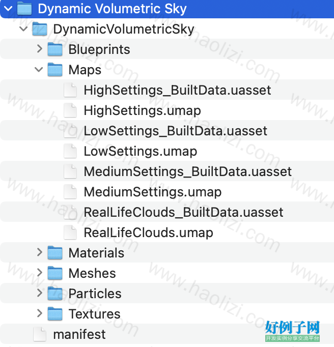Collapse the Maps folder chevron
334x347 pixels.
tap(39, 69)
